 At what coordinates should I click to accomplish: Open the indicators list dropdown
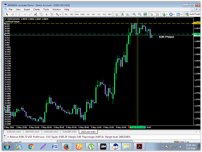click(x=165, y=14)
